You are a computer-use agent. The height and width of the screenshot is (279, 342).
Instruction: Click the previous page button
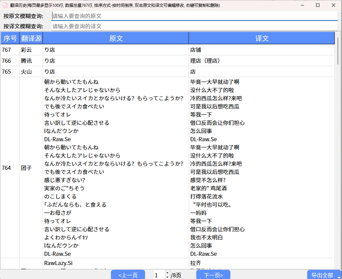(x=128, y=275)
